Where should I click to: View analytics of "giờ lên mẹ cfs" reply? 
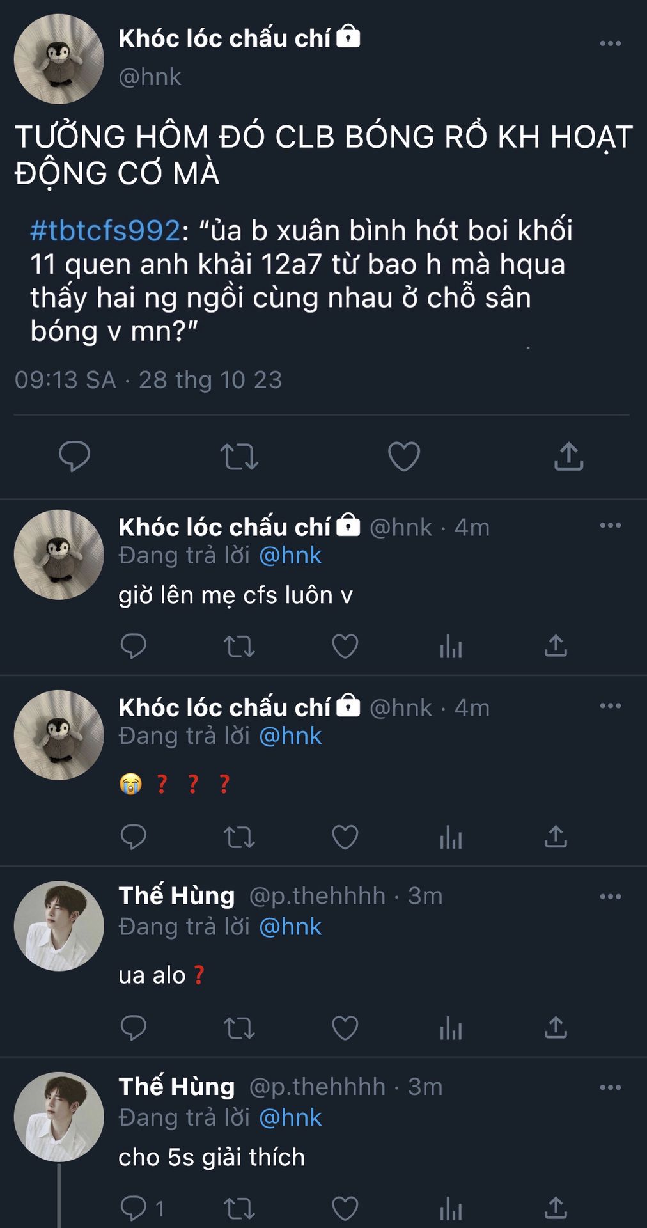coord(451,647)
